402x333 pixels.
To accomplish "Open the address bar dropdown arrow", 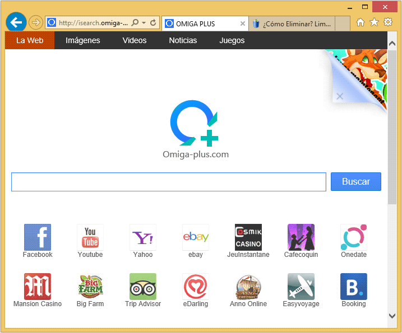I will tap(144, 23).
